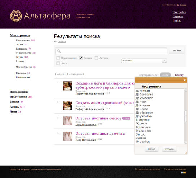Click the magnifier icon in search field

[x=59, y=51]
